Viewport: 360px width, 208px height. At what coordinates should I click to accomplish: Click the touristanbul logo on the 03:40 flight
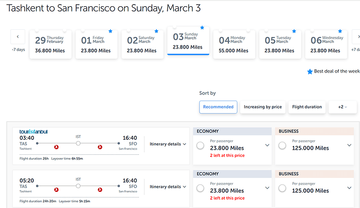[x=33, y=132]
